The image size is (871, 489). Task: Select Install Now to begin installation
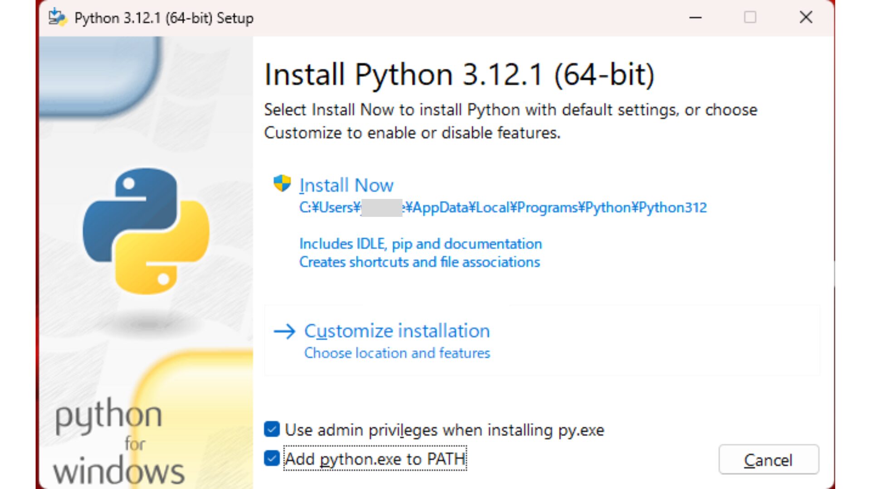coord(346,185)
